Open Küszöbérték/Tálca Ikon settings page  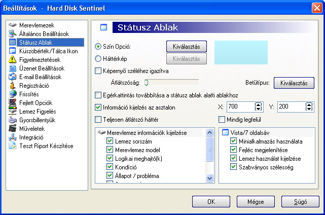point(49,51)
